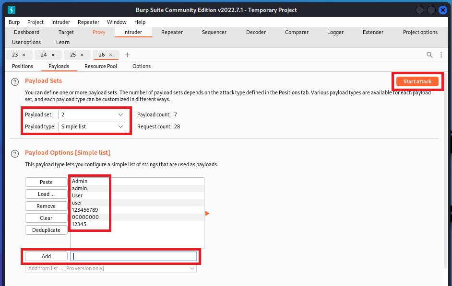
Task: Switch to the Resource Pool sub-tab
Action: click(101, 66)
